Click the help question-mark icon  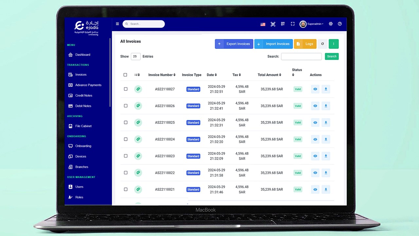click(340, 24)
